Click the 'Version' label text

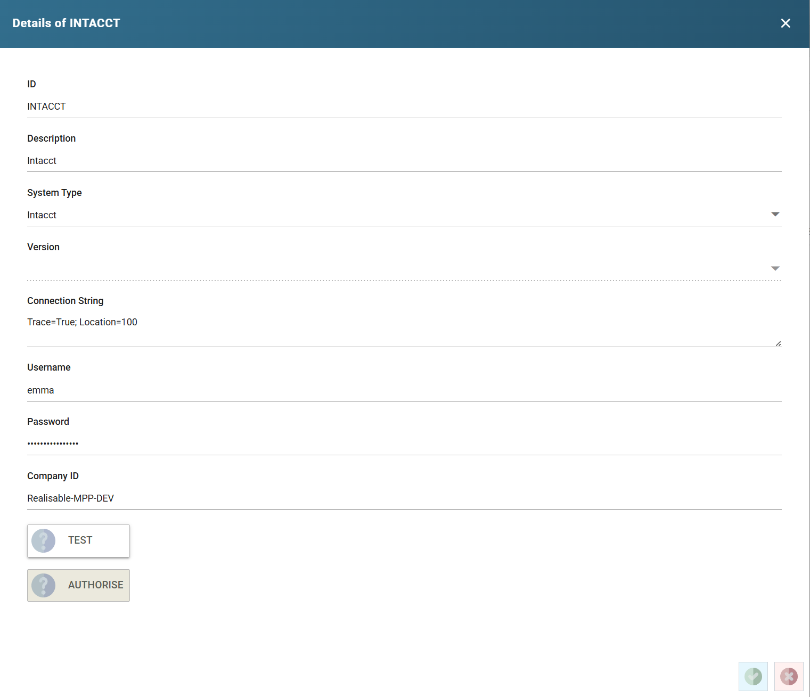(43, 247)
